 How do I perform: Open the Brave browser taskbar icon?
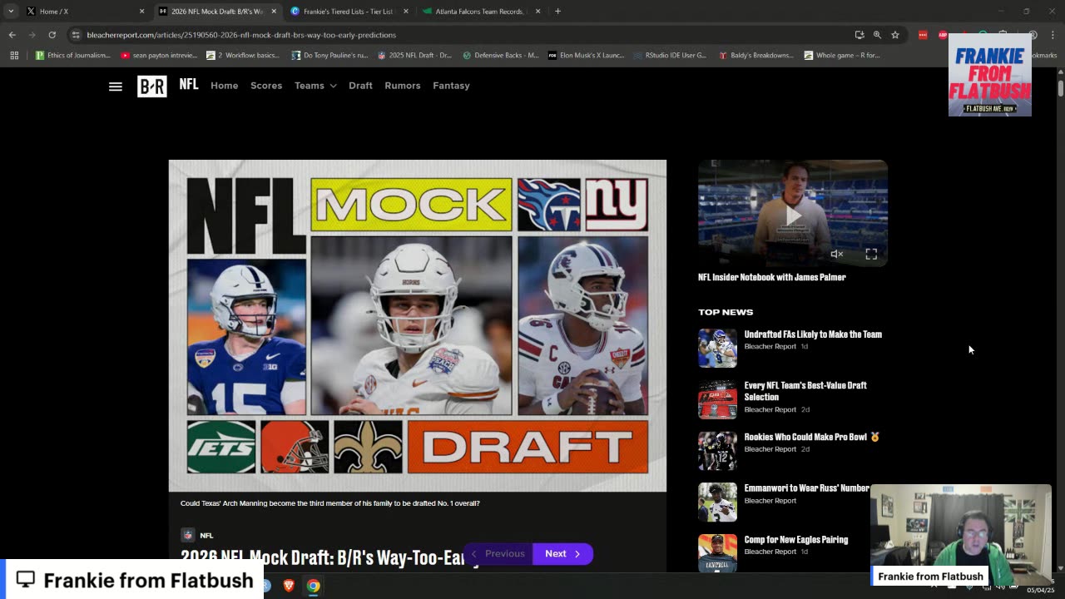(x=289, y=586)
